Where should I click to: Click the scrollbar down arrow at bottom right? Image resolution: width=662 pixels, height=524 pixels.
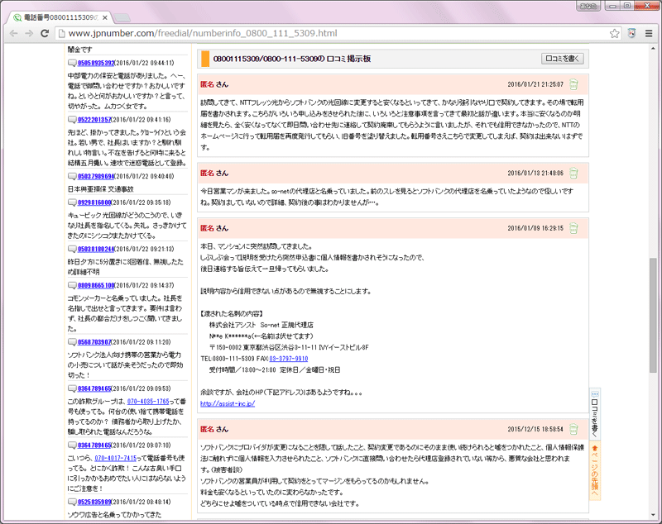click(653, 513)
